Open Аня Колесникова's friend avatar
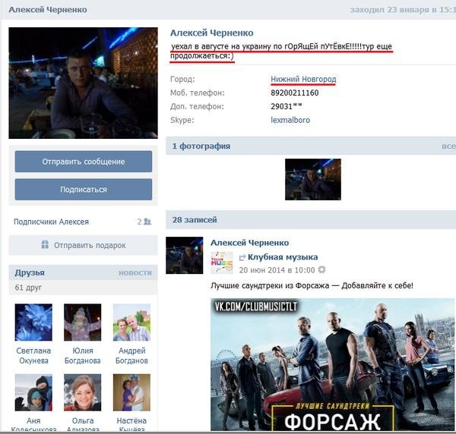Image resolution: width=456 pixels, height=434 pixels. click(x=33, y=392)
